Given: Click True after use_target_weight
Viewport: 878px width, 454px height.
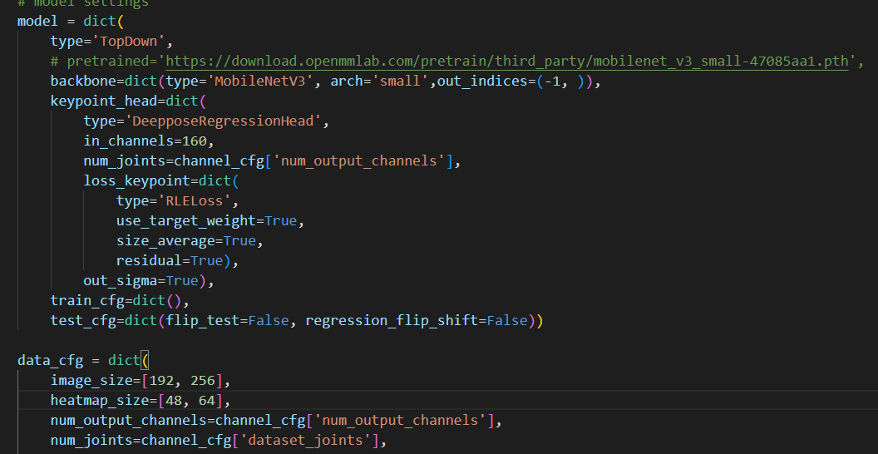Looking at the screenshot, I should pyautogui.click(x=280, y=220).
